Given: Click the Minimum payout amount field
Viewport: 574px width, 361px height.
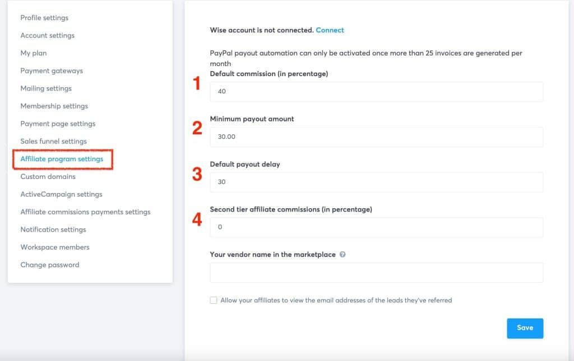Looking at the screenshot, I should 376,137.
